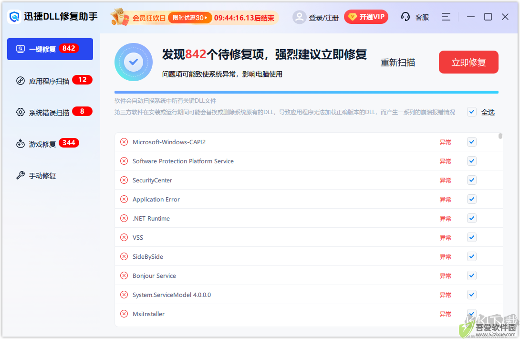Toggle the 全选 select-all checkbox

click(472, 112)
